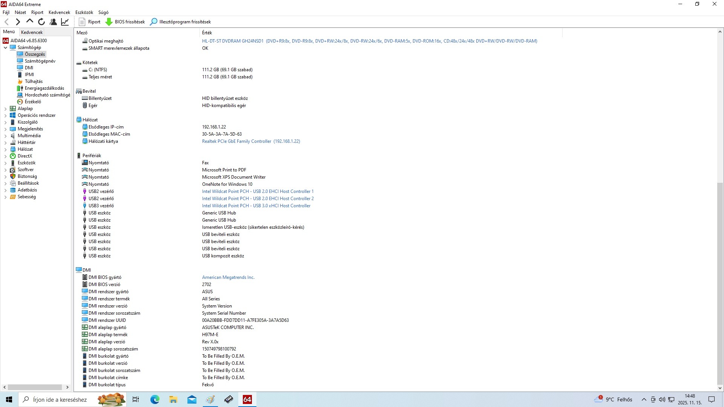Click the Refresh toolbar icon

41,22
